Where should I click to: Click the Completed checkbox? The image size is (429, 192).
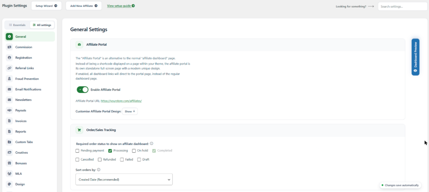pos(154,150)
